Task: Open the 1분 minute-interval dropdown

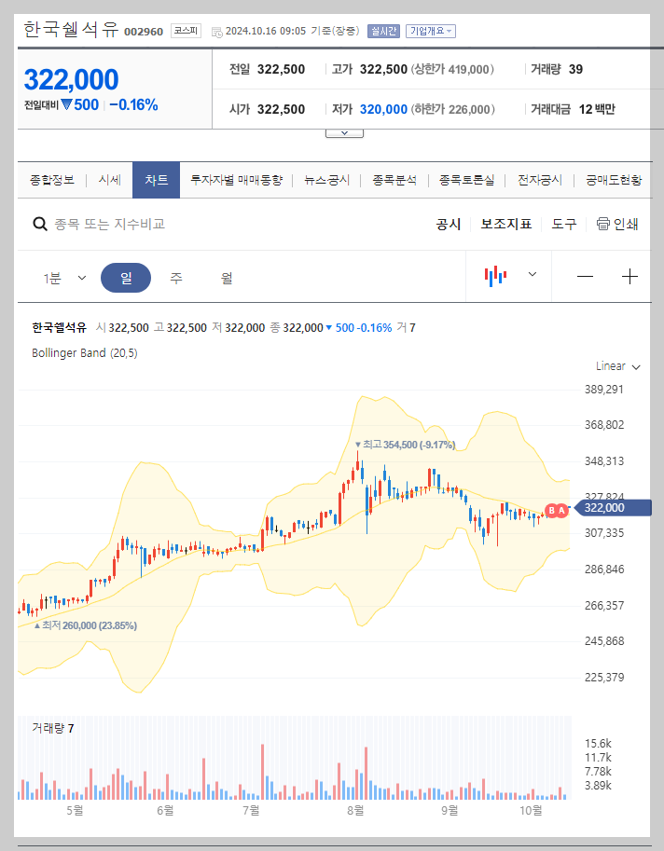Action: coord(65,276)
